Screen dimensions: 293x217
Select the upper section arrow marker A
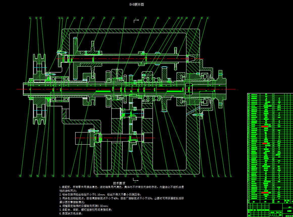(136, 20)
